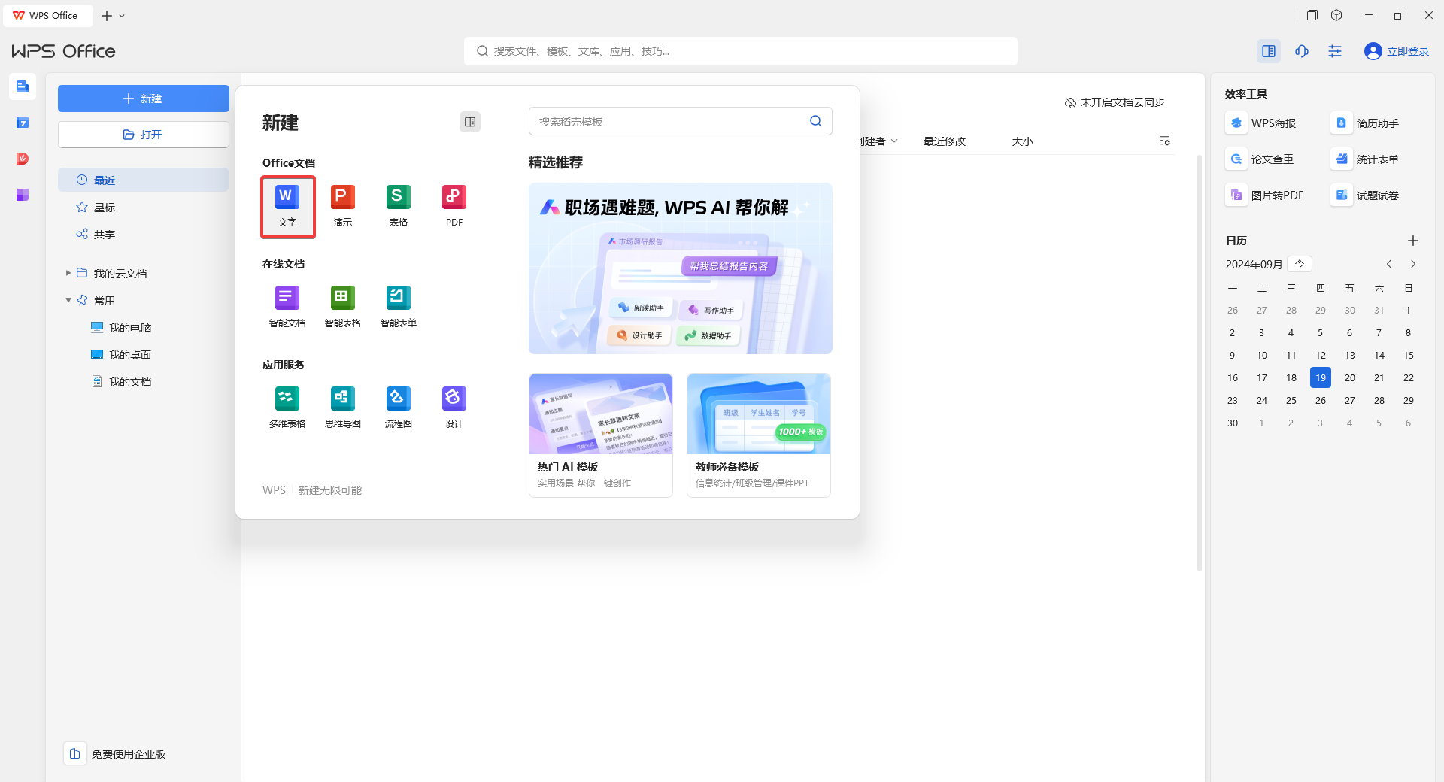Open the global settings sliders icon top right

coord(1335,51)
